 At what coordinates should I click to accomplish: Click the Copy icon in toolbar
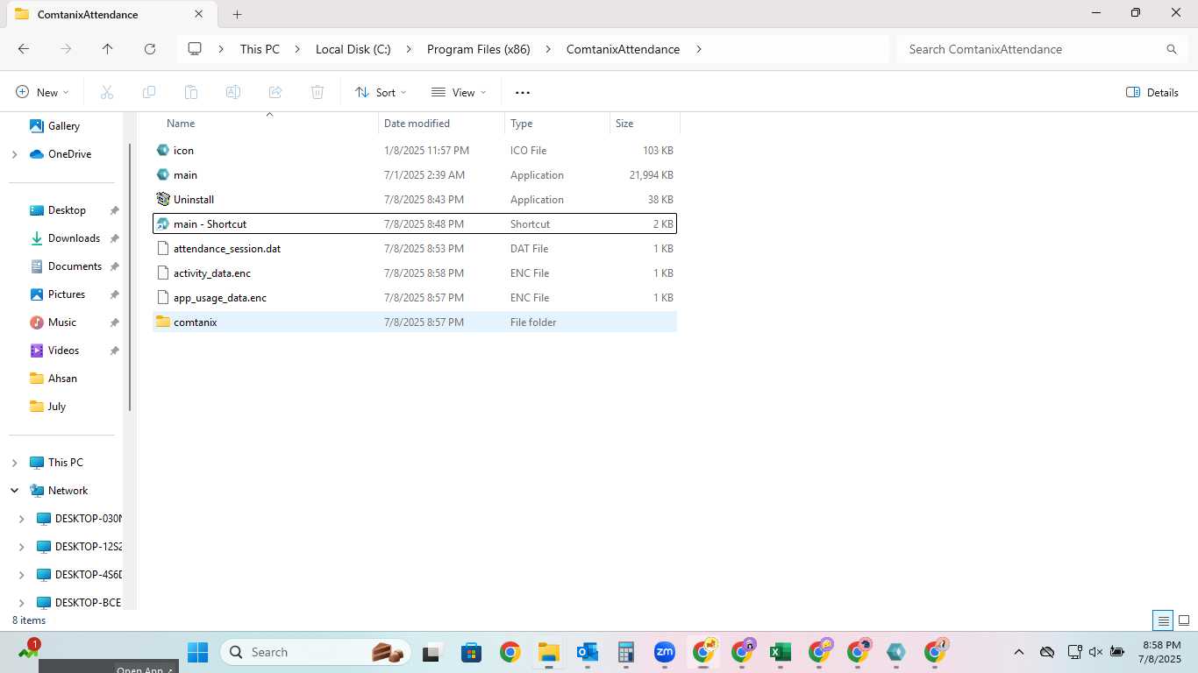[149, 92]
